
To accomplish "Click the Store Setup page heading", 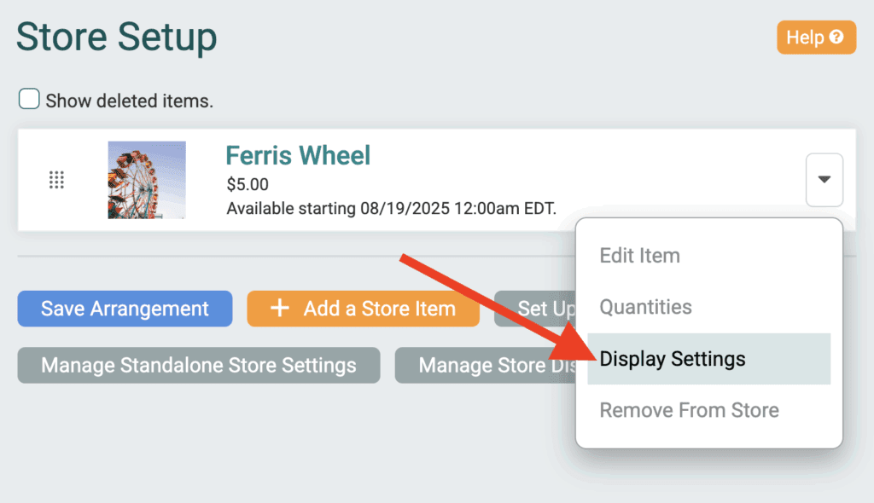I will pos(116,38).
